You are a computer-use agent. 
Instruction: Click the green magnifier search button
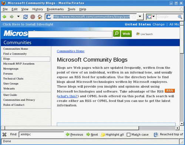117,33
